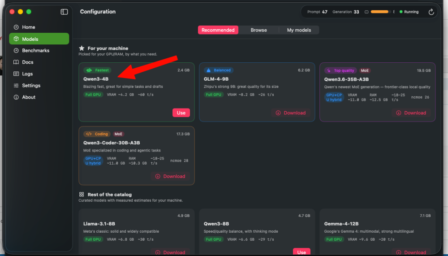Click the memory chip icon beside usage bar
448x256 pixels.
366,12
